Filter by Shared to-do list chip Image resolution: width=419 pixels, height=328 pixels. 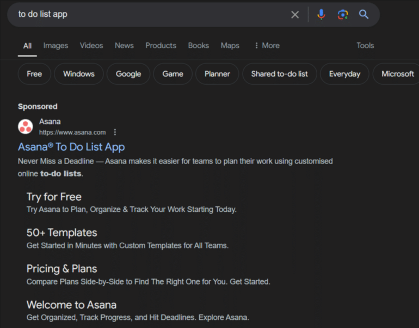pos(279,74)
